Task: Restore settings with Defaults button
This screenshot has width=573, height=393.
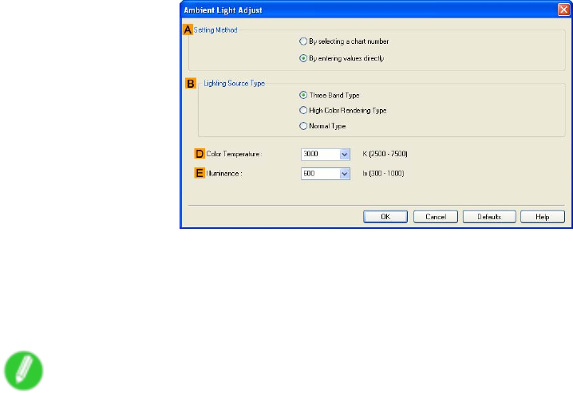Action: [489, 217]
